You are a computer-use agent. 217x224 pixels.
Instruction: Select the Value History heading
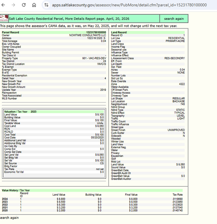(16, 190)
